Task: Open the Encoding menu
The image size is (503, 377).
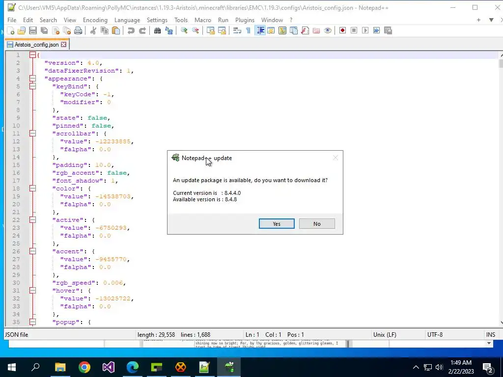Action: (x=95, y=20)
